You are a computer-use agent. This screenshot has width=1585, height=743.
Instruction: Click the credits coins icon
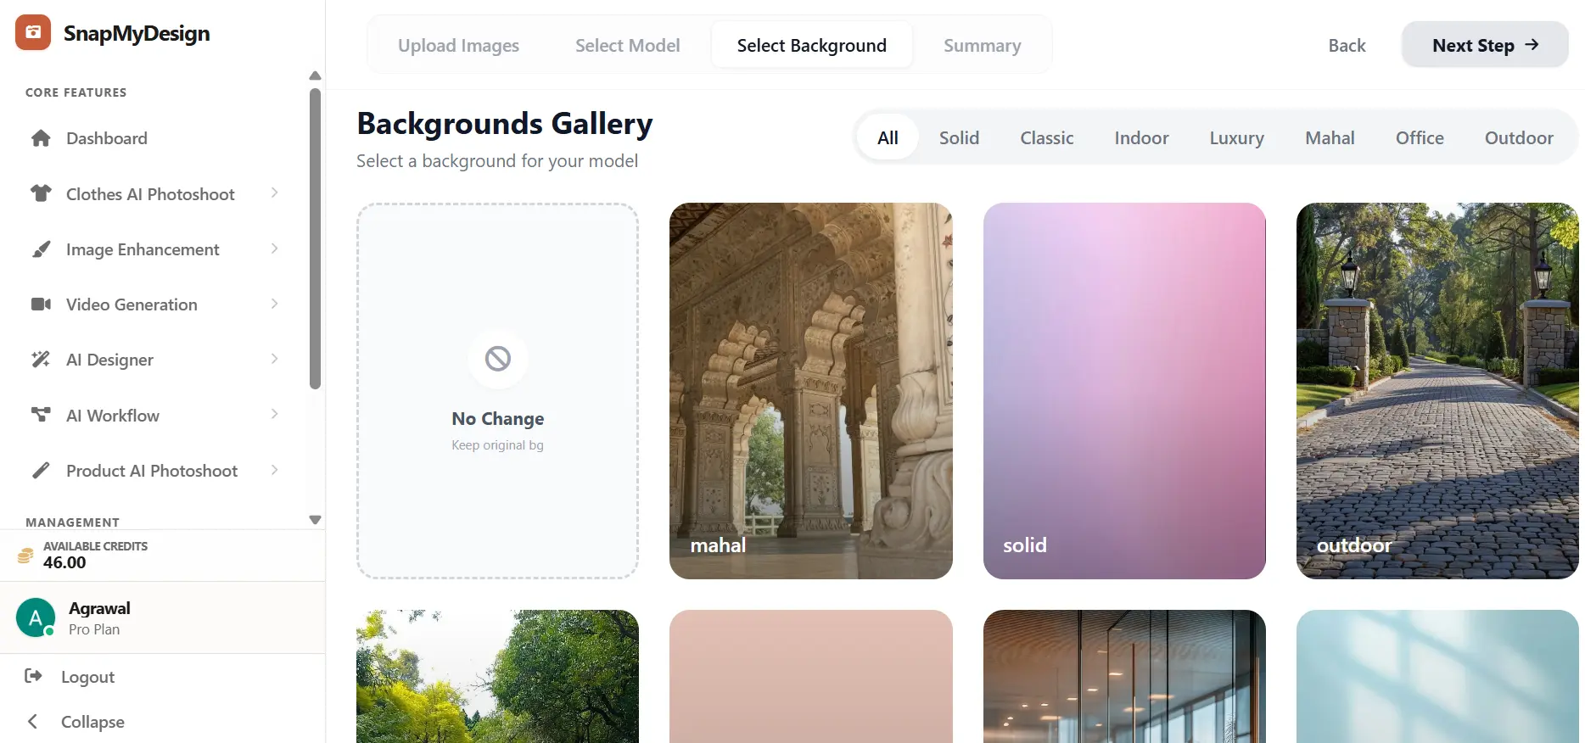tap(25, 556)
